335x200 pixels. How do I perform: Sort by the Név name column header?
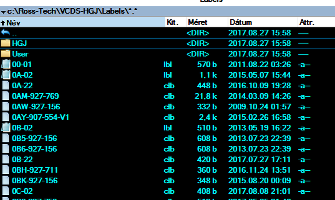(x=82, y=22)
